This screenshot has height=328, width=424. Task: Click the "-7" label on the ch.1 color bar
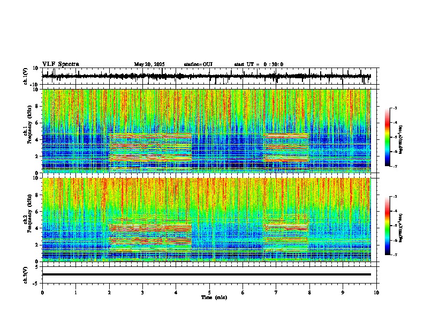coord(395,166)
